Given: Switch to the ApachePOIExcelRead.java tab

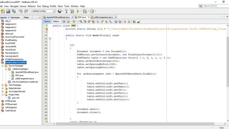Looking at the screenshot, I should coord(58,17).
